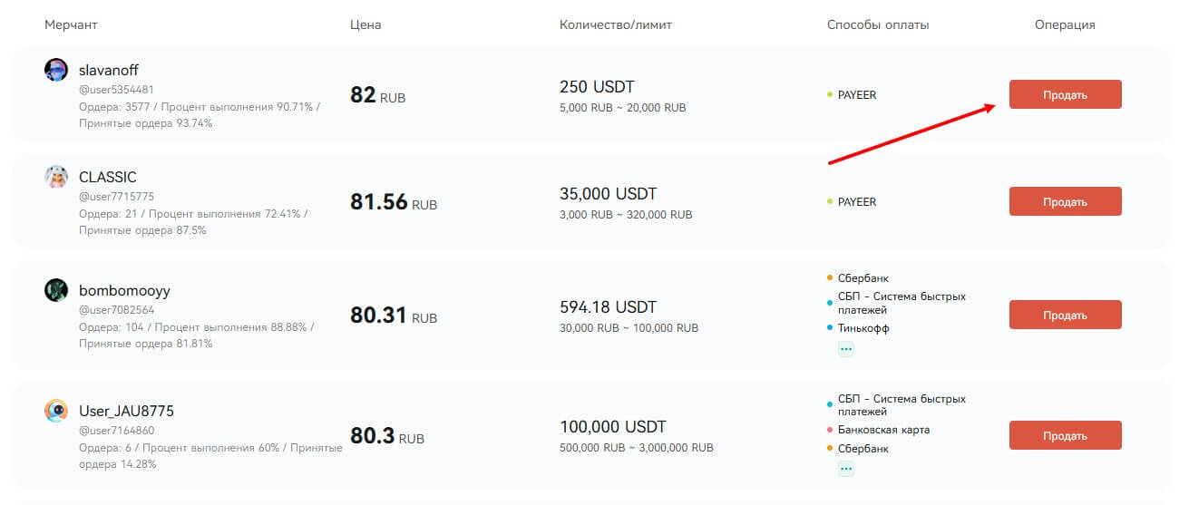Click the Количество/лимит column header
The image size is (1199, 505).
[616, 24]
